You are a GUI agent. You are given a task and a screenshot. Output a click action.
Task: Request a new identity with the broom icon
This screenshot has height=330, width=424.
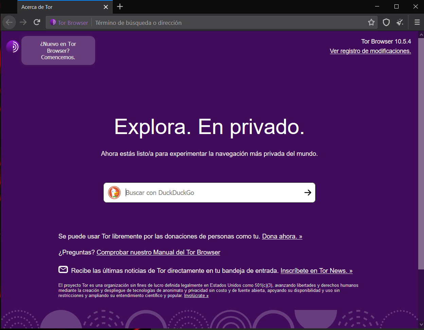tap(400, 22)
